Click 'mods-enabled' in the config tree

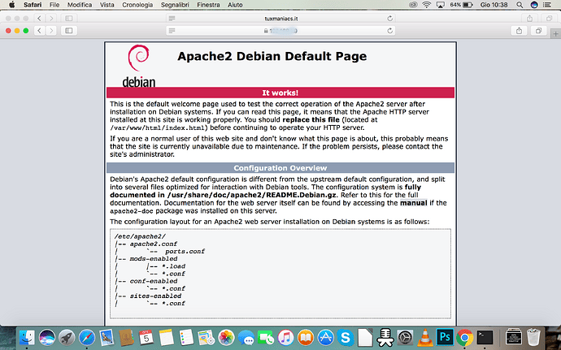pos(154,259)
